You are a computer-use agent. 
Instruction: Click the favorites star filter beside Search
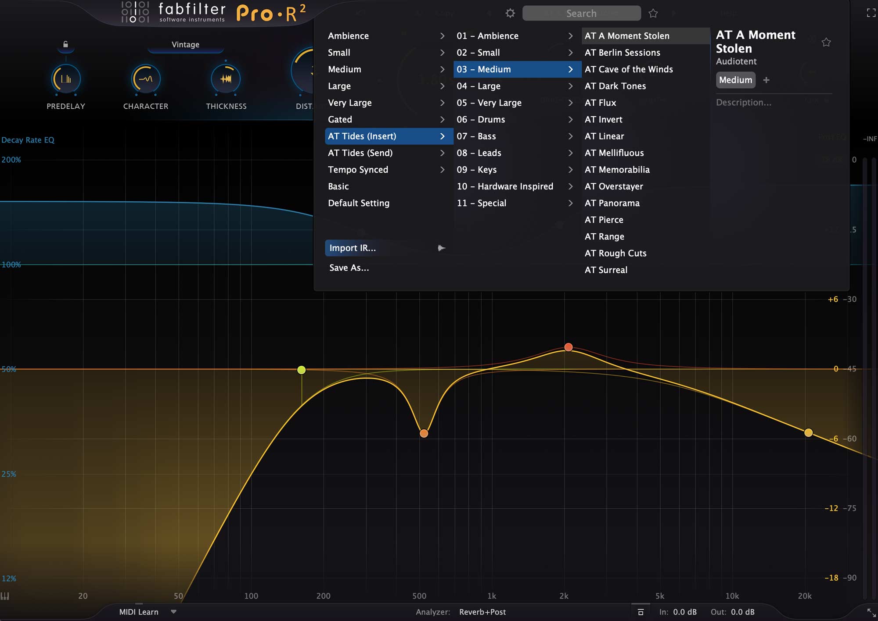tap(653, 13)
